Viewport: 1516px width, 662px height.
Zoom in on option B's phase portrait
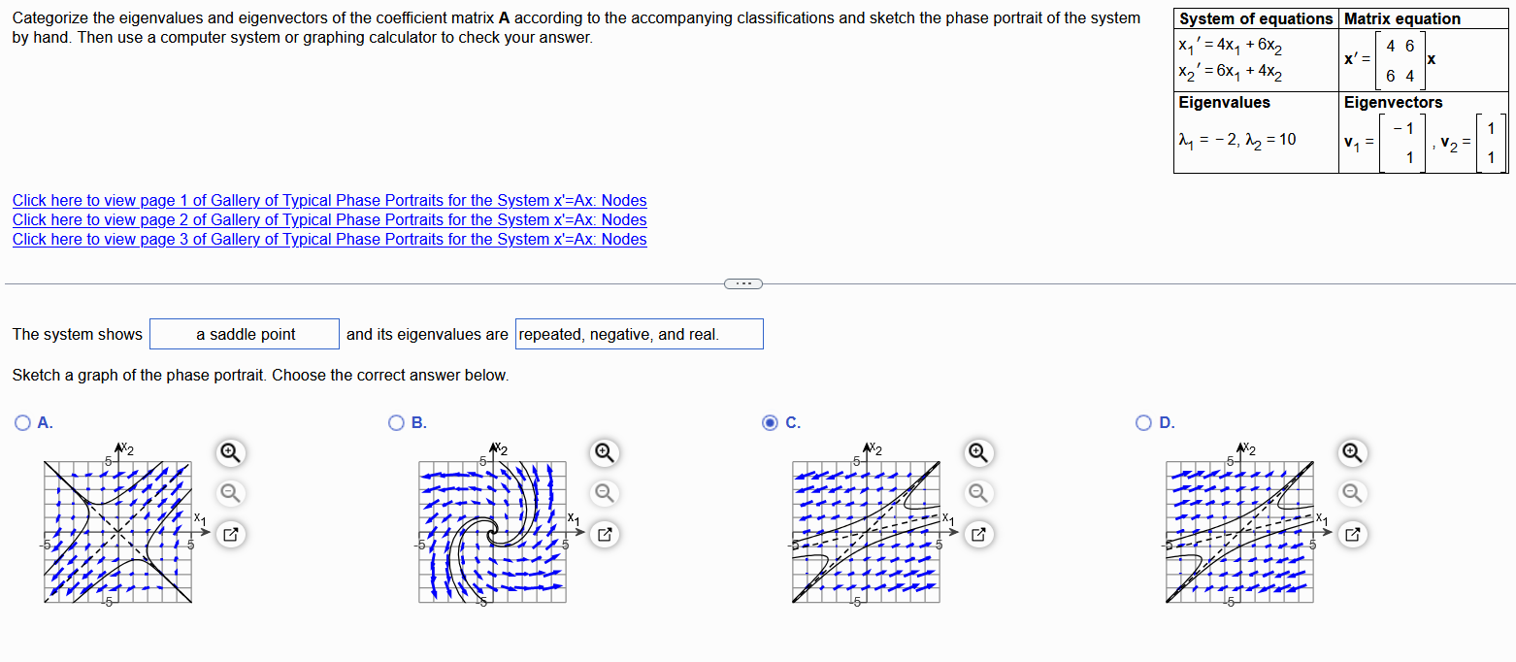click(604, 453)
